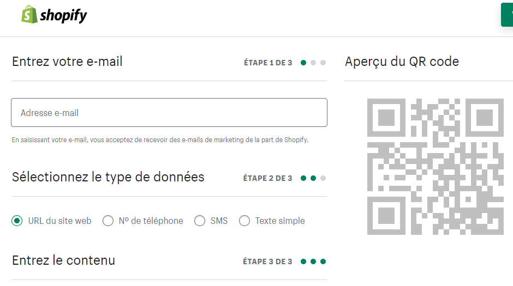513x286 pixels.
Task: Click the ÉTAPE 2 DE 3 label
Action: pyautogui.click(x=267, y=178)
